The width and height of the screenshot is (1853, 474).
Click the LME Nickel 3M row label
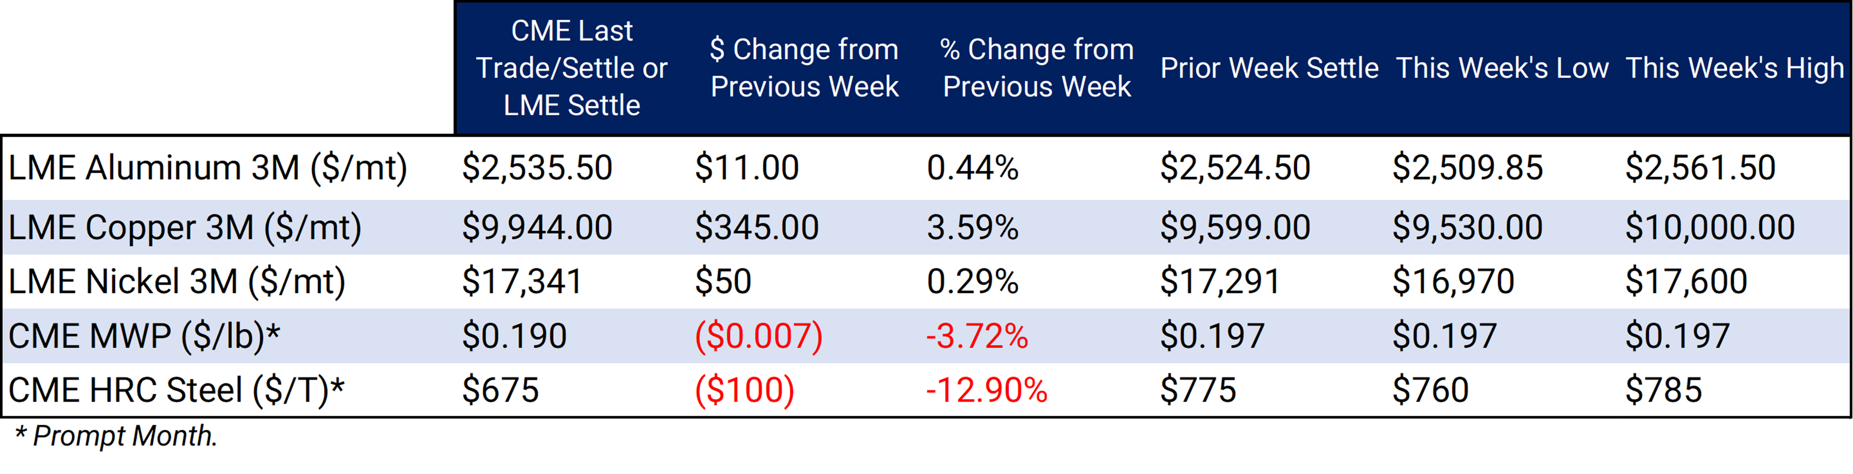(x=177, y=282)
